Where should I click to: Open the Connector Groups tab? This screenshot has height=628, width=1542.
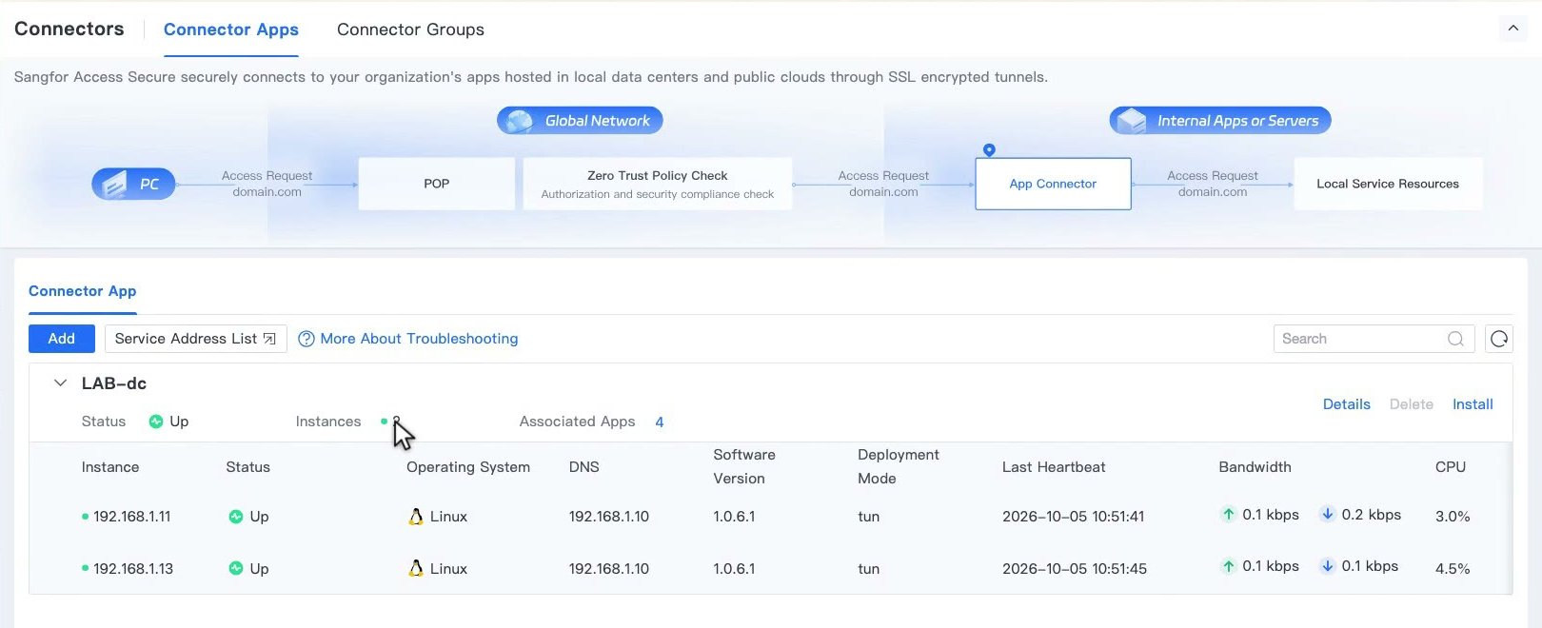click(410, 29)
